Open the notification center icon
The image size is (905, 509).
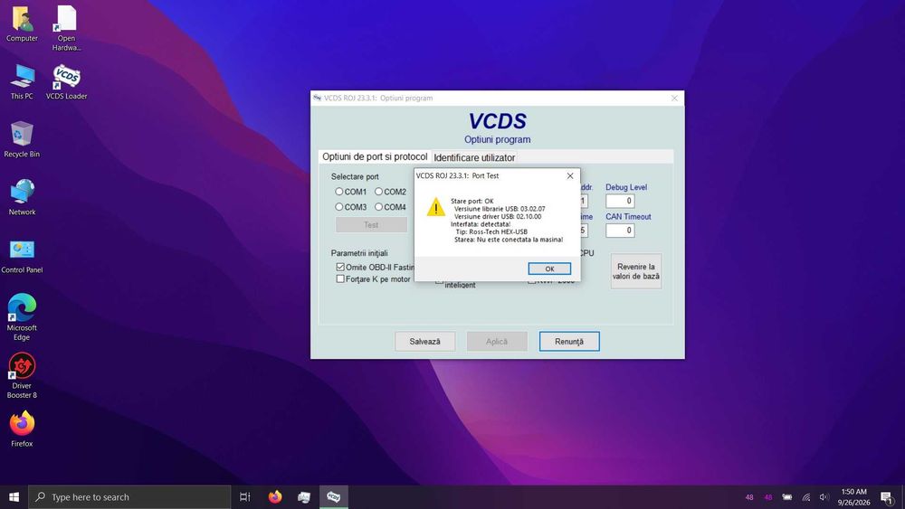point(887,497)
